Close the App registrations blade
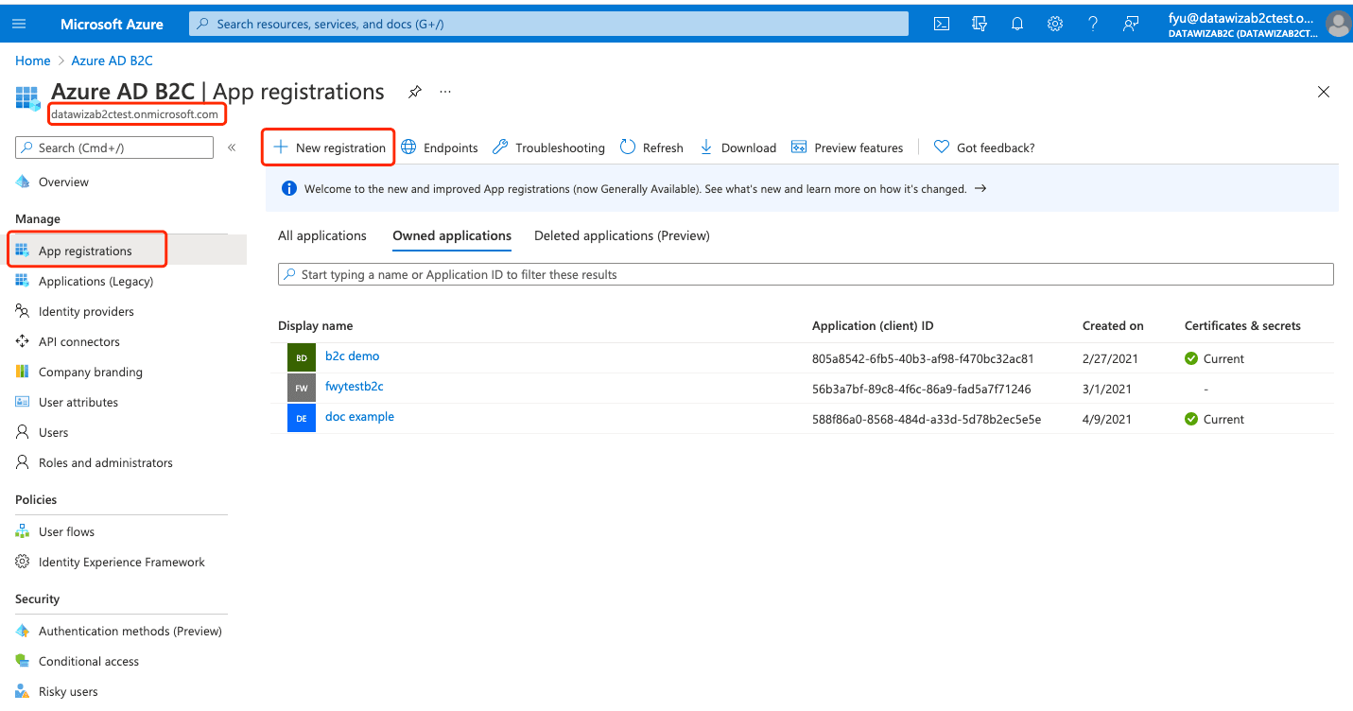This screenshot has height=711, width=1353. tap(1324, 92)
